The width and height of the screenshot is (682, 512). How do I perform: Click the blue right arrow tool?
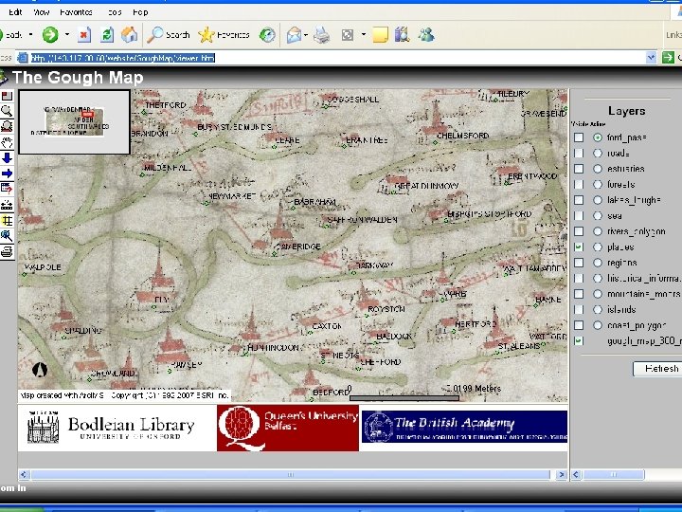click(x=7, y=174)
